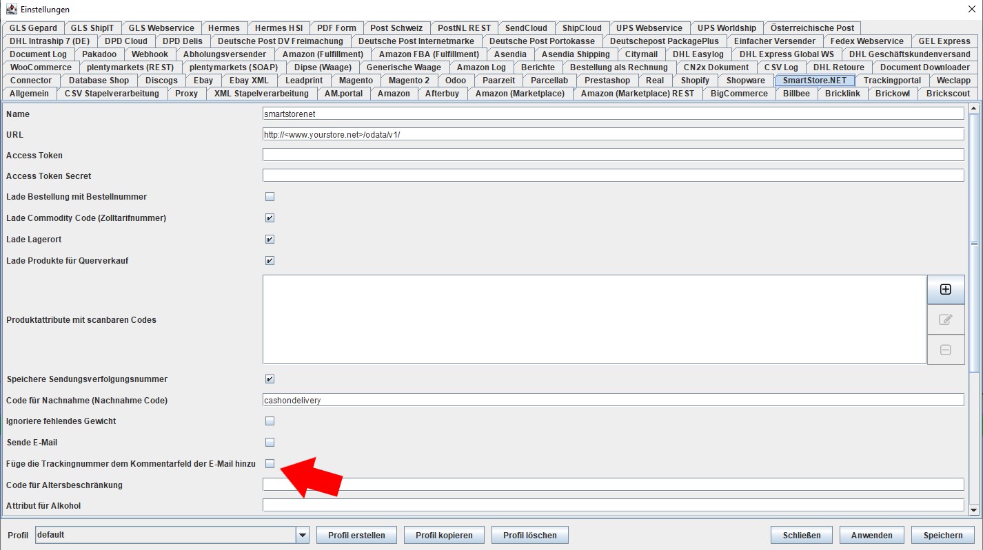Select the plentymarkets (REST) tab
This screenshot has height=550, width=983.
click(x=130, y=67)
